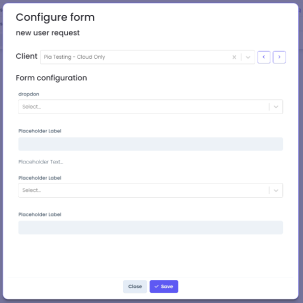Image resolution: width=303 pixels, height=303 pixels.
Task: Focus the first Placeholder Label text input
Action: coord(151,144)
